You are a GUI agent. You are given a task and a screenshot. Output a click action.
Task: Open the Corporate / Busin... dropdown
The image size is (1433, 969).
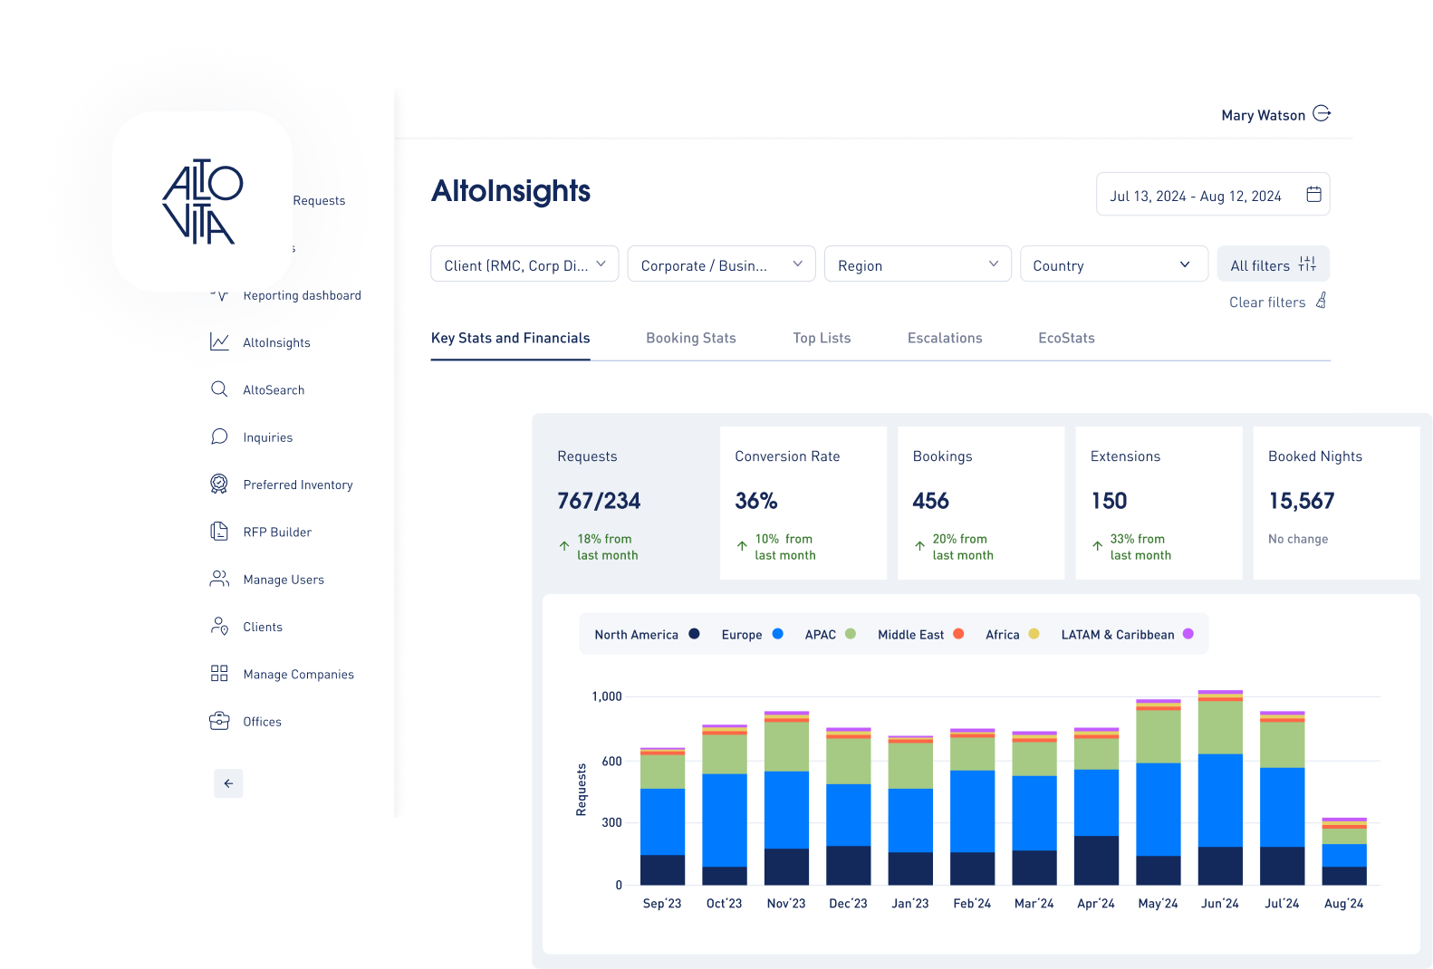click(x=721, y=264)
